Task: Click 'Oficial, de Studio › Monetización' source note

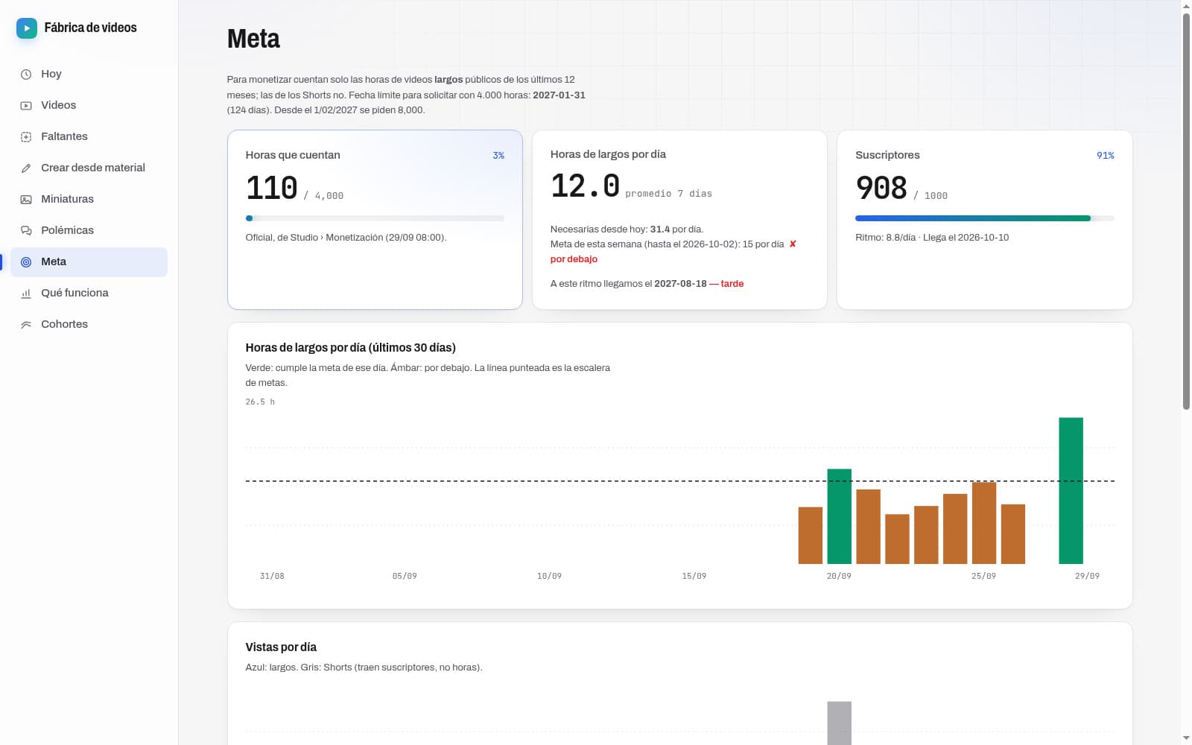Action: pyautogui.click(x=346, y=238)
